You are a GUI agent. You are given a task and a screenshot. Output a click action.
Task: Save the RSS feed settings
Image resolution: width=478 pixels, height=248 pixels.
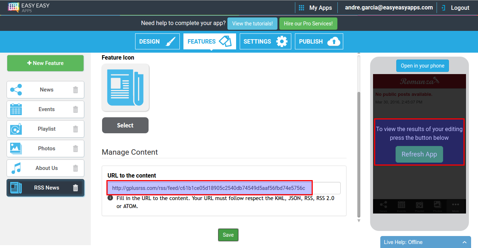pos(228,235)
